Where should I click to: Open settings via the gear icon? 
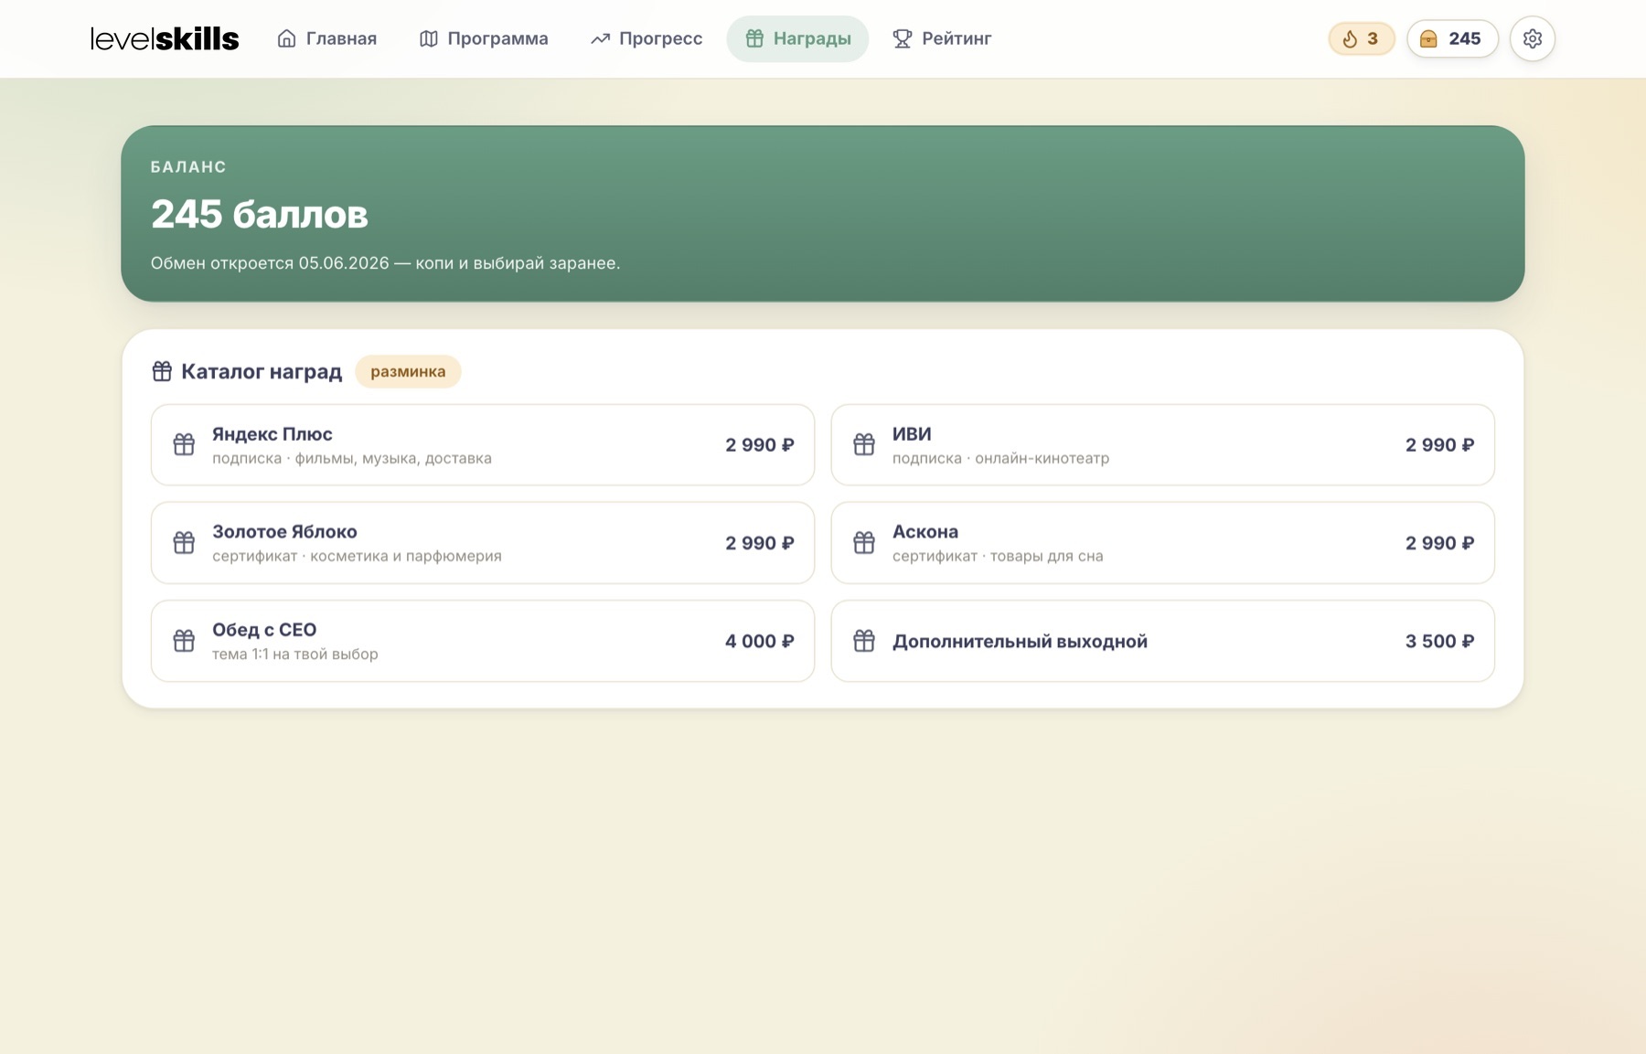pyautogui.click(x=1533, y=38)
